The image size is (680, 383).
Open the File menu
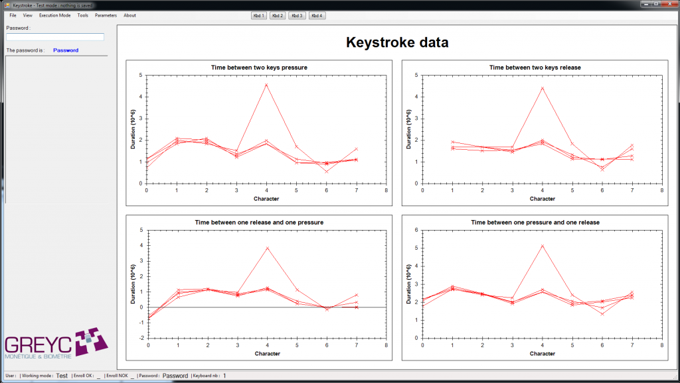pos(13,15)
